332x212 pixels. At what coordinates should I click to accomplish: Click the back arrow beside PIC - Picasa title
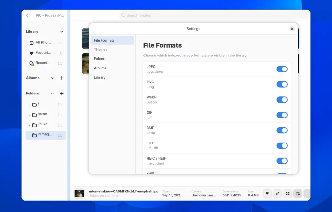(27, 15)
